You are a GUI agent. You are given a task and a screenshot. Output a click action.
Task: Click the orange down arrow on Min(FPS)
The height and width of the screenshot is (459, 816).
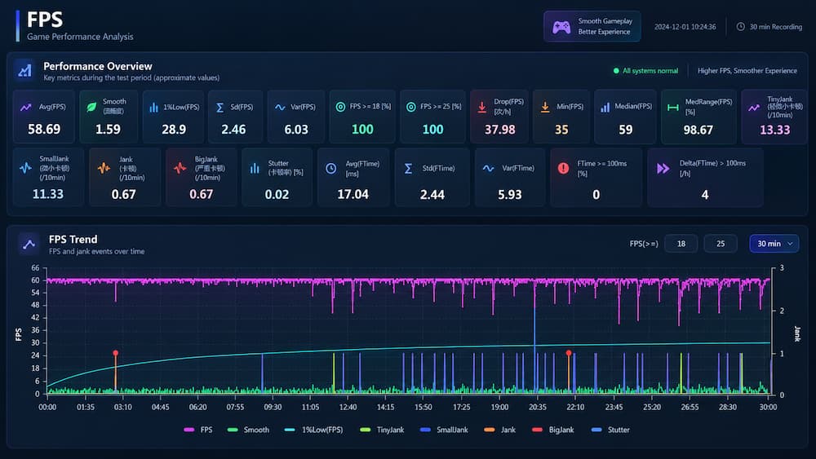[x=545, y=107]
